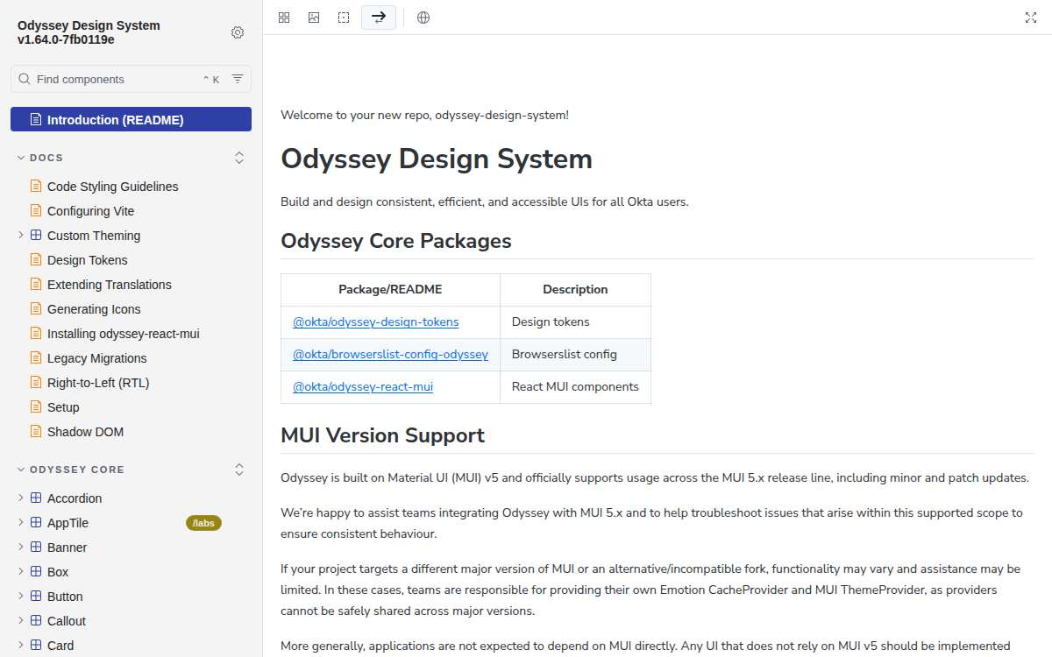The height and width of the screenshot is (657, 1052).
Task: Click document icon beside Code Styling Guidelines
Action: (36, 187)
